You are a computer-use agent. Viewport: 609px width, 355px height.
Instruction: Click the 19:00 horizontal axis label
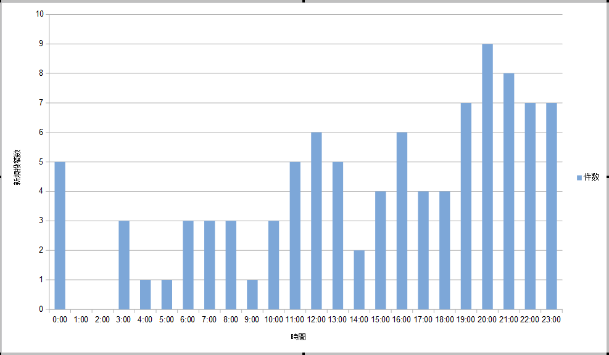466,319
